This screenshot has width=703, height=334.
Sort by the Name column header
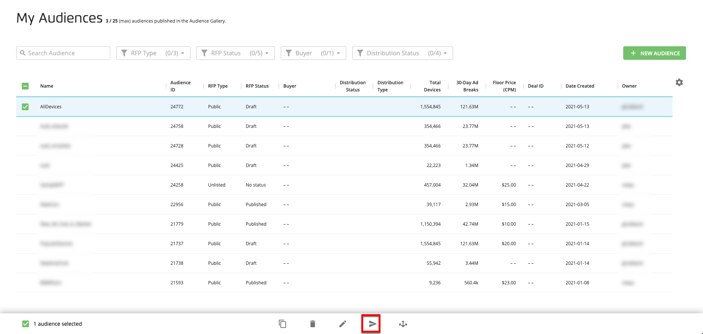tap(47, 86)
